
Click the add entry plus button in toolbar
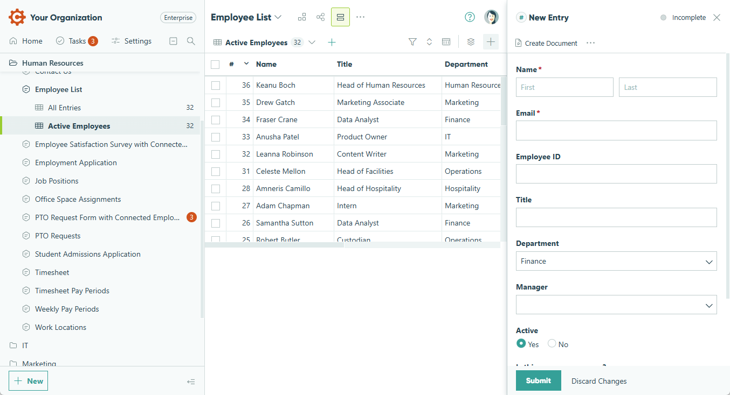[x=491, y=42]
